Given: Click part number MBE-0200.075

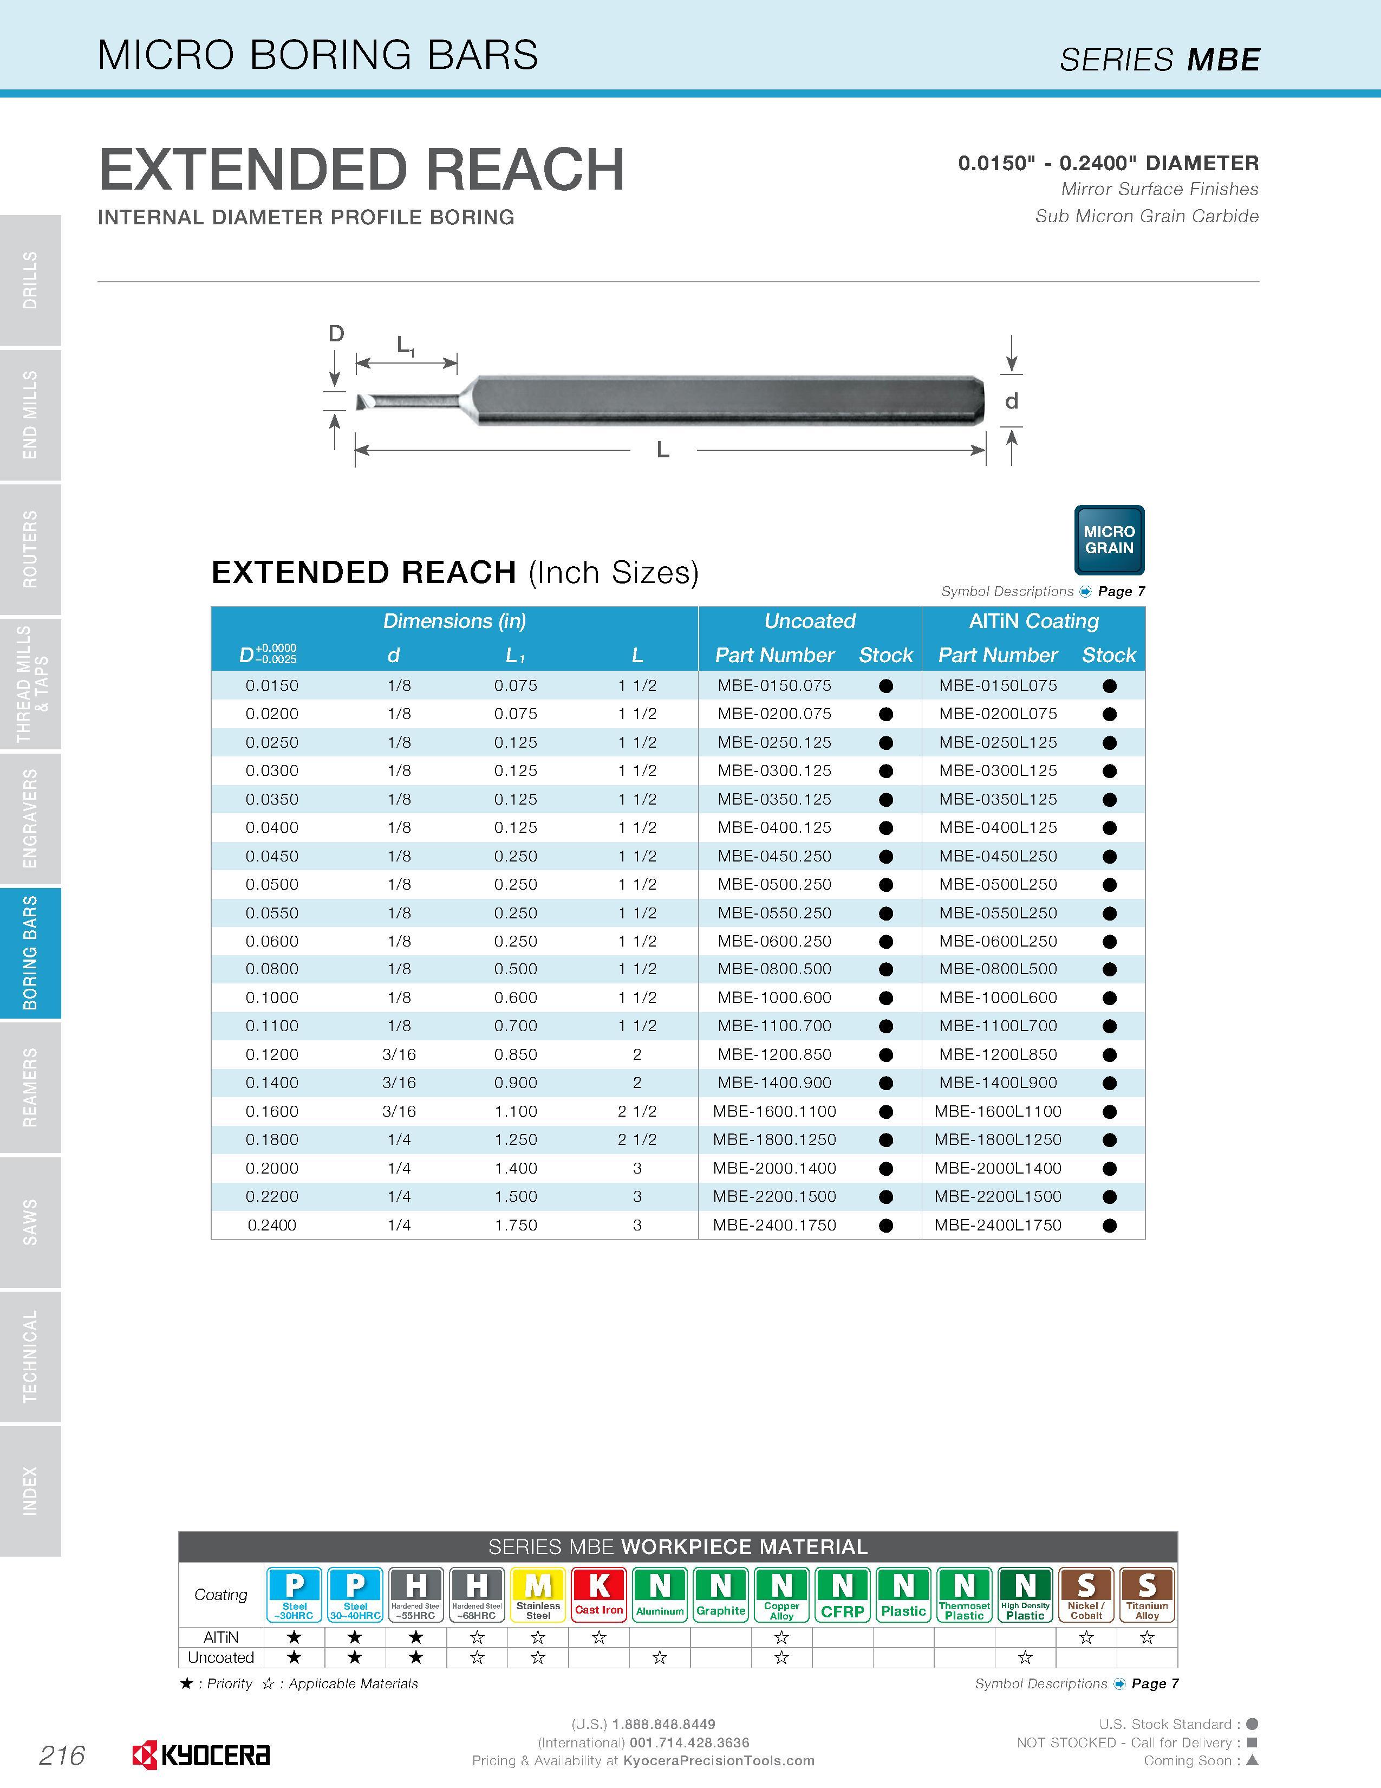Looking at the screenshot, I should point(775,714).
